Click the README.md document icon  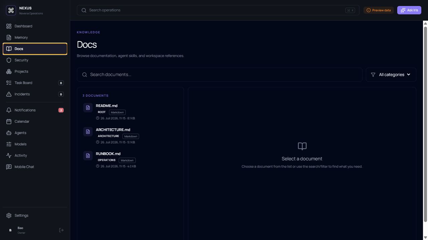[x=88, y=108]
